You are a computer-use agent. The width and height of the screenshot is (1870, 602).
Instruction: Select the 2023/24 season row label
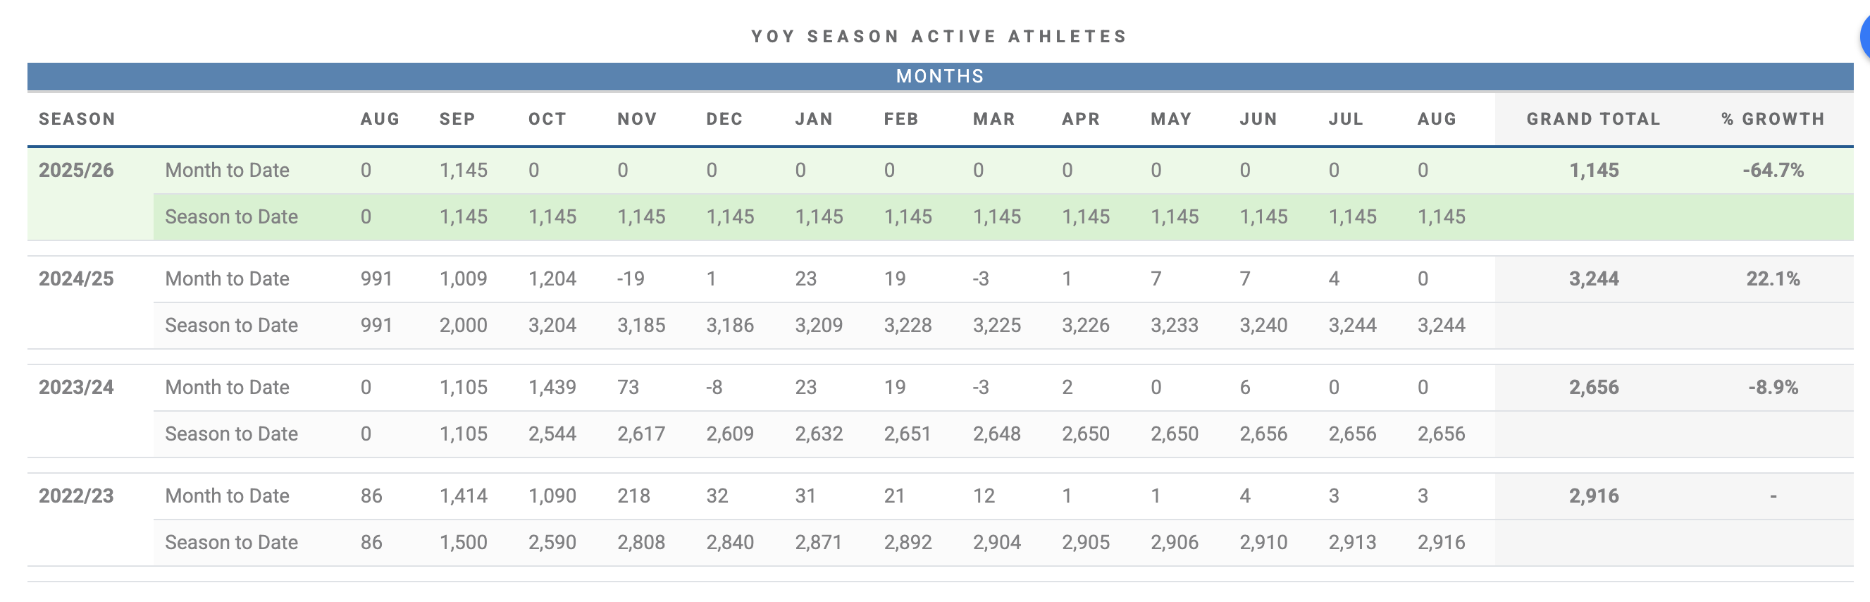point(76,387)
